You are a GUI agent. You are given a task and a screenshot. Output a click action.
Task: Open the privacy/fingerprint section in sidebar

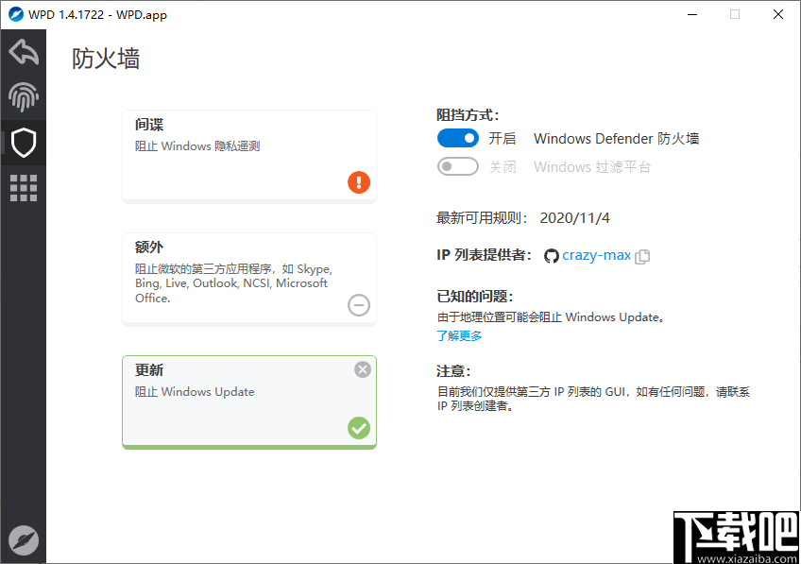(23, 97)
